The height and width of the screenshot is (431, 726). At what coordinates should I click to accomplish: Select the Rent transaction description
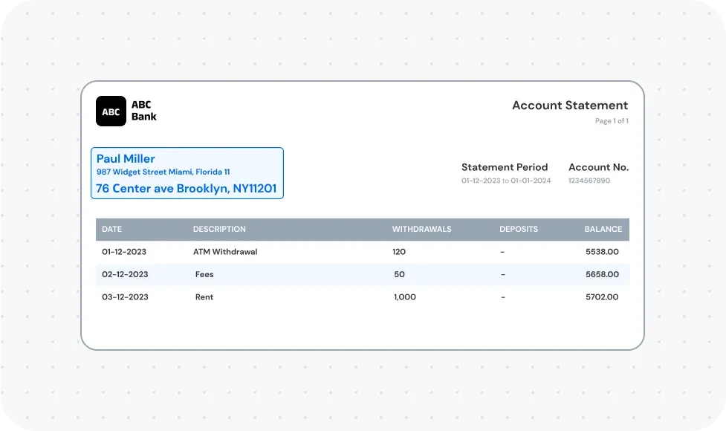[x=204, y=297]
